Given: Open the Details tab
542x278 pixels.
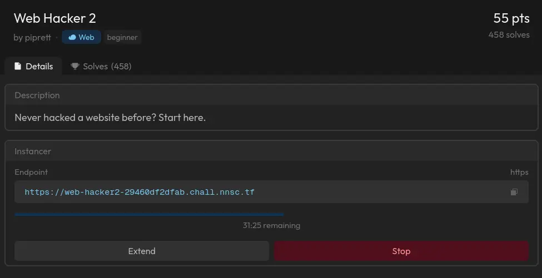Looking at the screenshot, I should point(33,66).
